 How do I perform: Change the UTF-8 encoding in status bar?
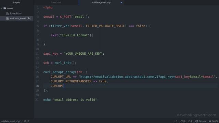pyautogui.click(x=182, y=121)
